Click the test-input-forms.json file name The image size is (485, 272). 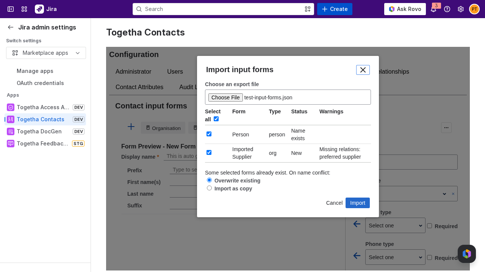pyautogui.click(x=268, y=97)
